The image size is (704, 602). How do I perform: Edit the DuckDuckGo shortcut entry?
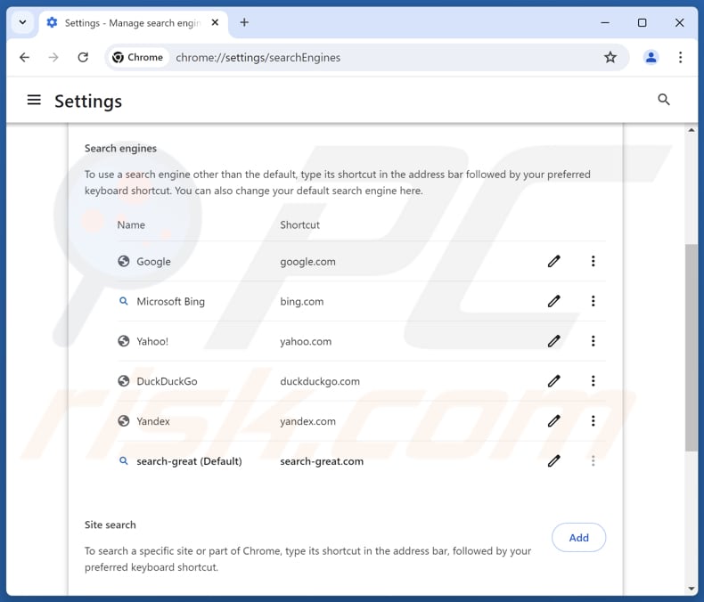(x=553, y=381)
